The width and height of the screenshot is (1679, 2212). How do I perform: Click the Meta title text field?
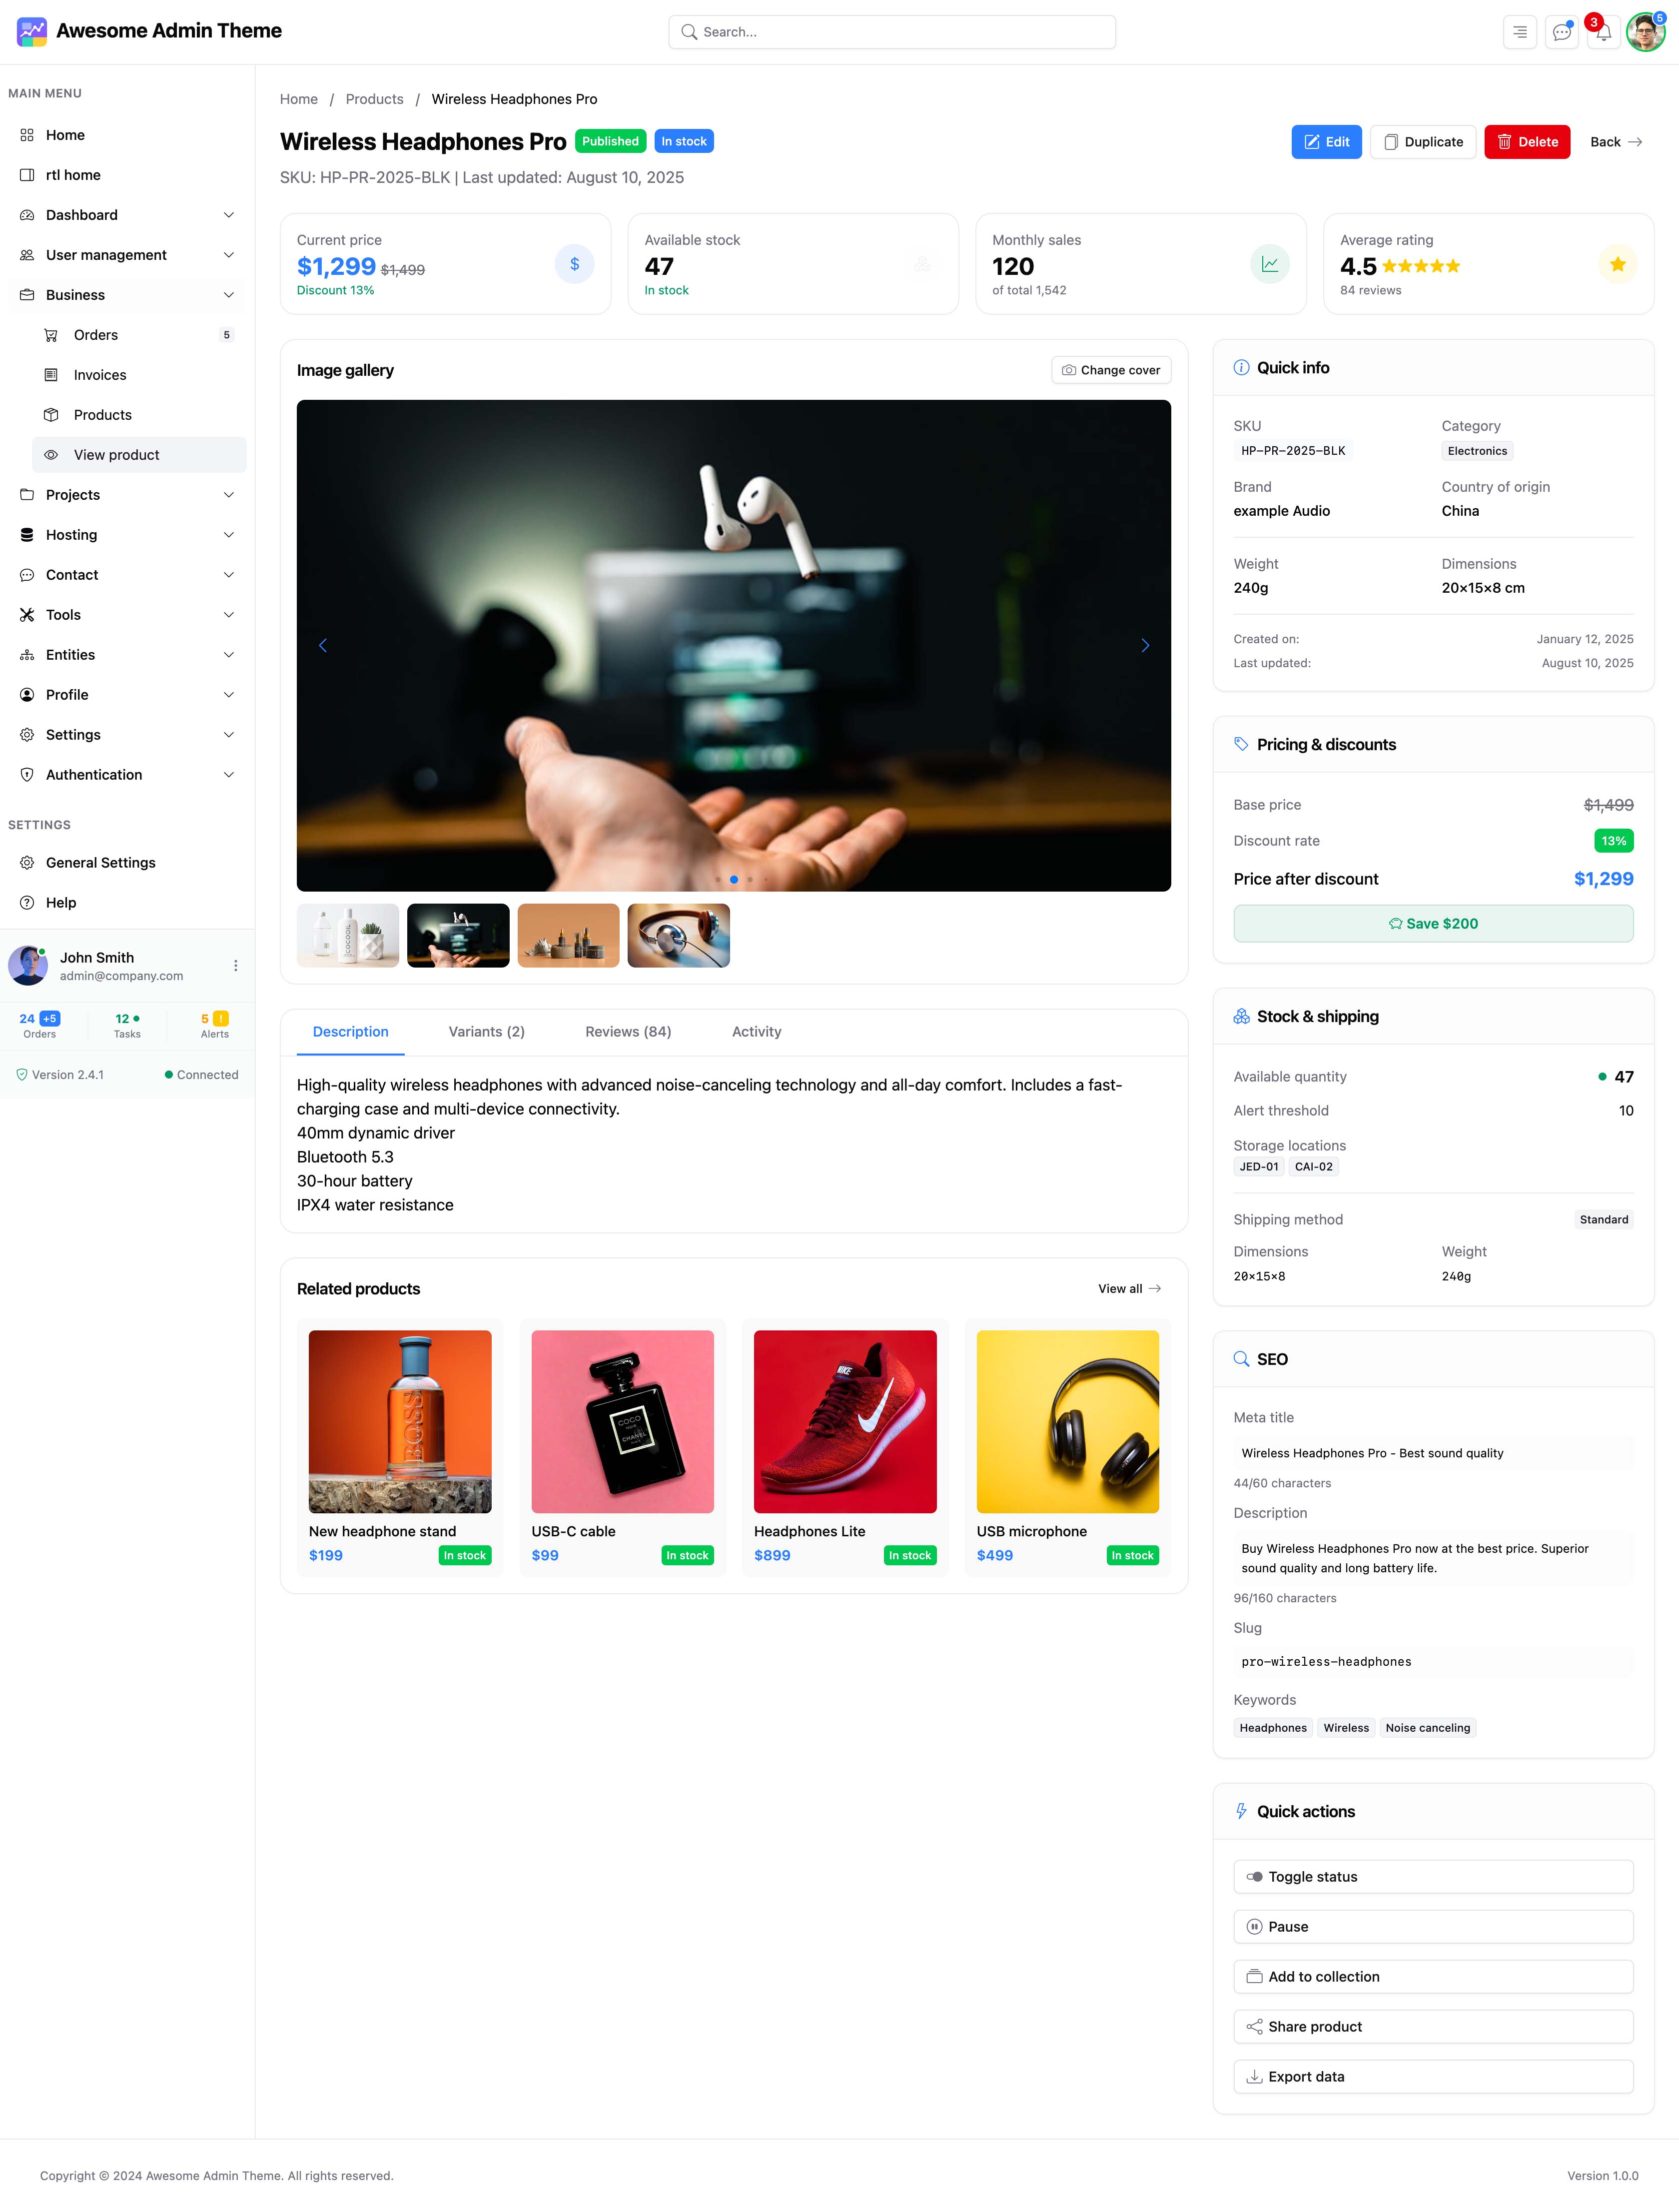[x=1433, y=1453]
